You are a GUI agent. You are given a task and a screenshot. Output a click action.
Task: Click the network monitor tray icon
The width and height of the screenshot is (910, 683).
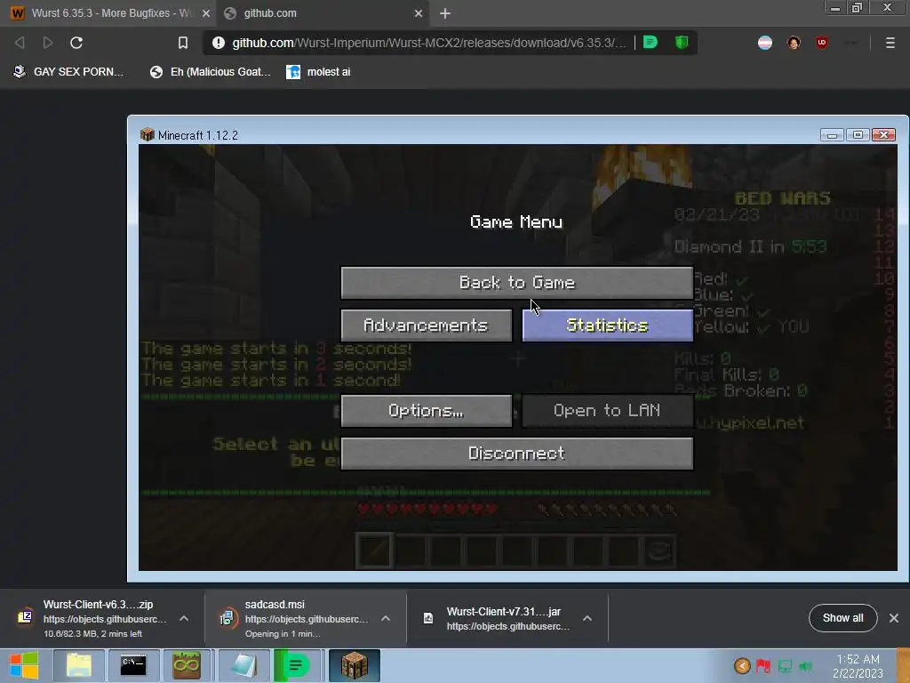coord(785,665)
